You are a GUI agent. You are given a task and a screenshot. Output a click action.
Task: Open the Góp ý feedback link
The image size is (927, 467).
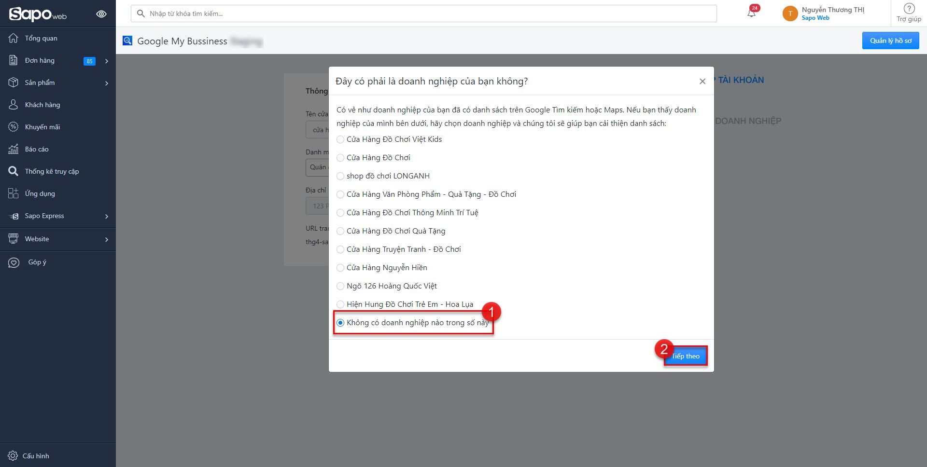(37, 262)
